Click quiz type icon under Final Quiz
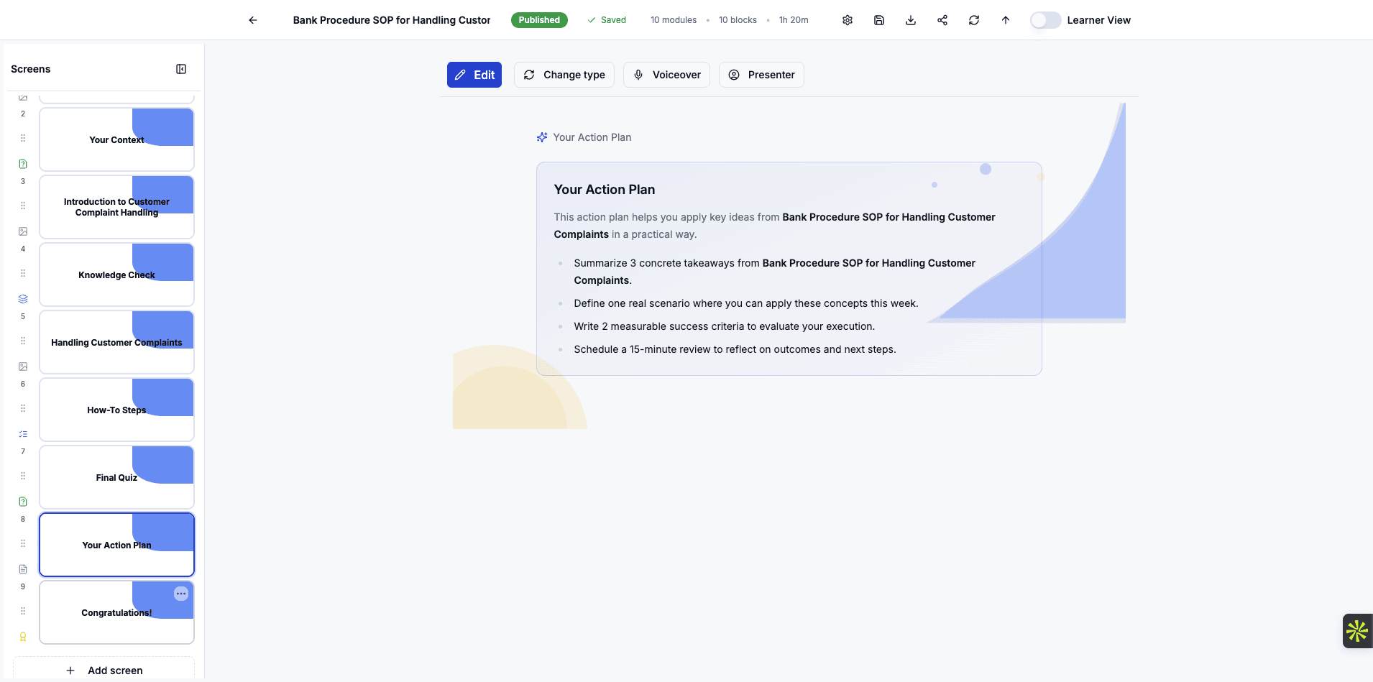This screenshot has height=682, width=1373. tap(23, 502)
